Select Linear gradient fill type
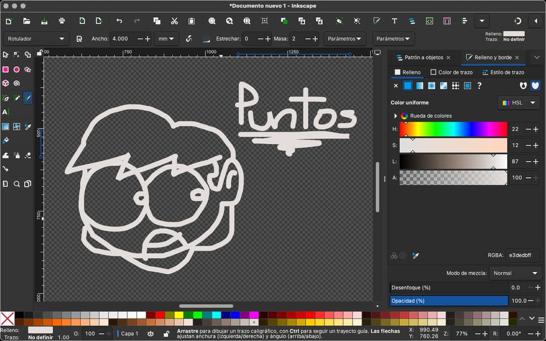Viewport: 546px width, 341px height. 420,85
